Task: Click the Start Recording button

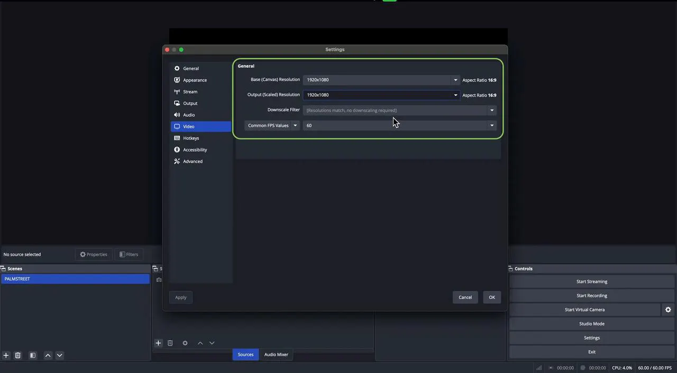Action: [x=591, y=296]
